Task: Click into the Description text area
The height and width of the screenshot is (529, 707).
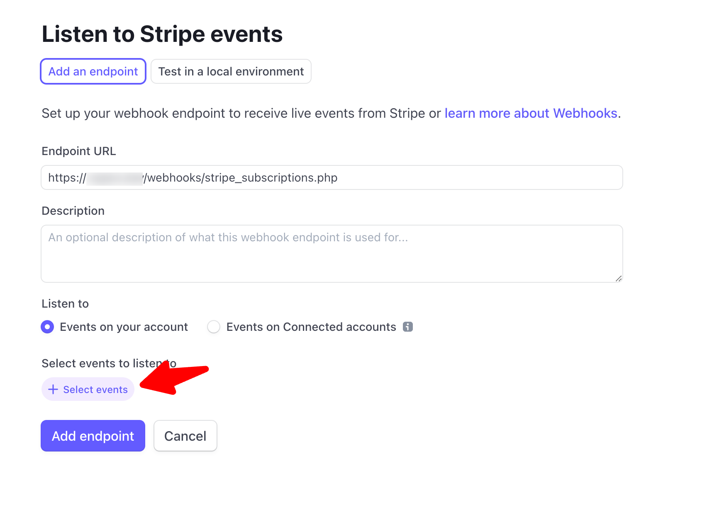Action: 331,254
